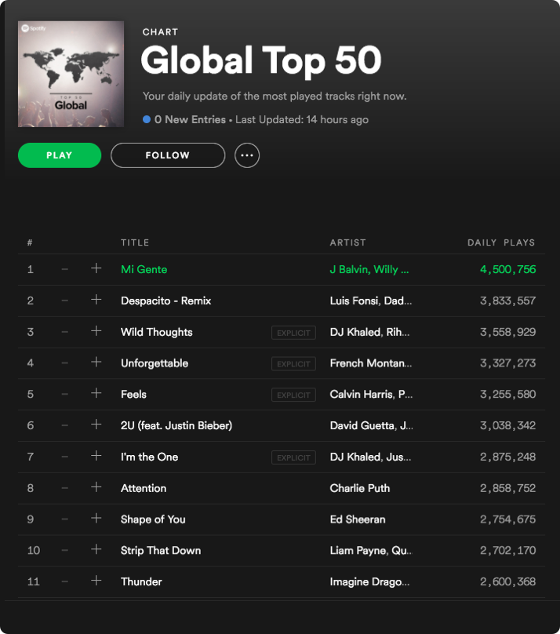Click the TITLE column header
The height and width of the screenshot is (634, 560).
[135, 242]
